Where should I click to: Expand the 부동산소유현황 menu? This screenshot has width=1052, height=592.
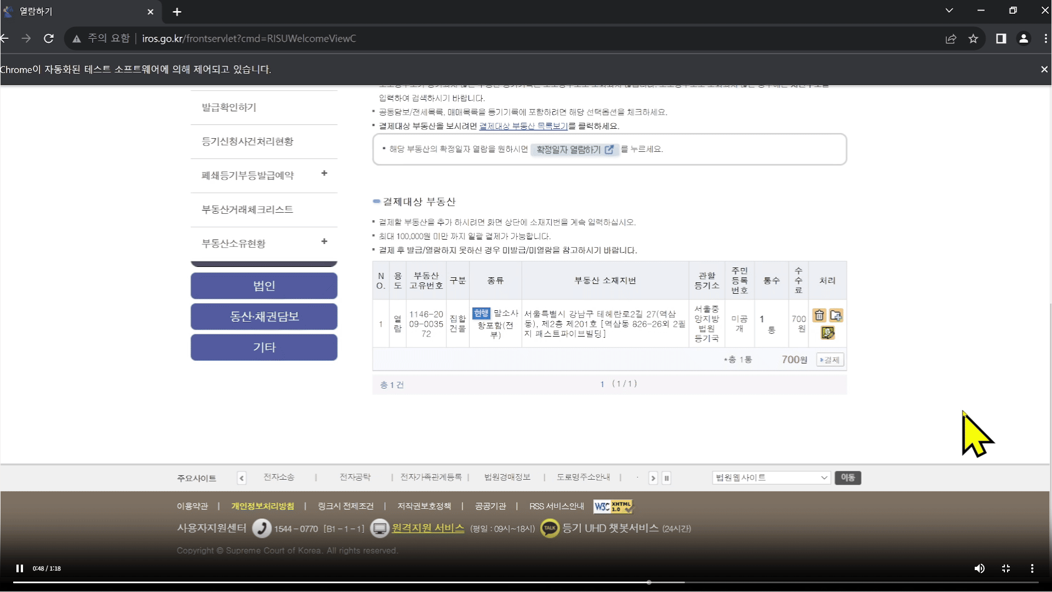[324, 242]
